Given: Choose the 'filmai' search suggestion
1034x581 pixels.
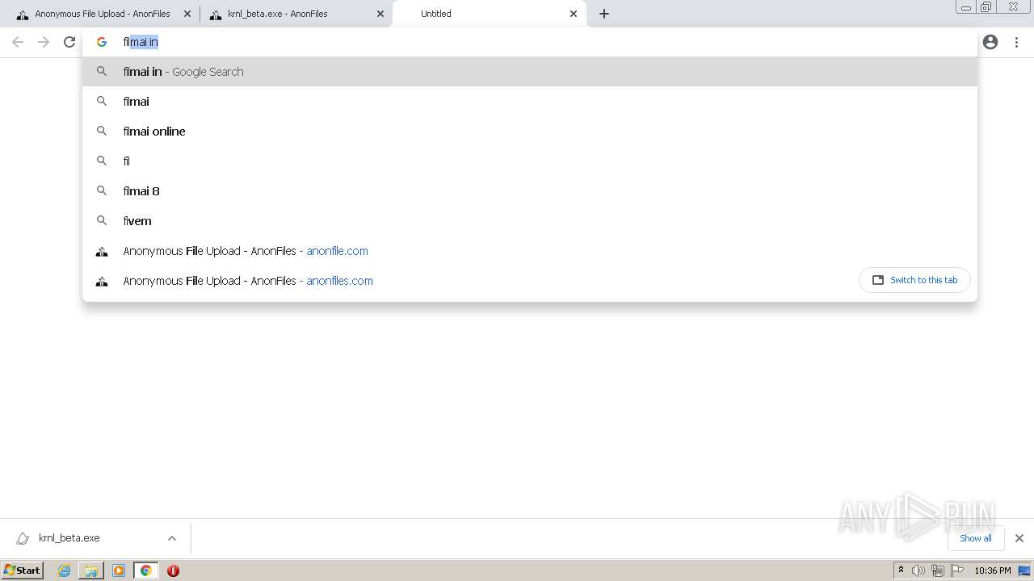Looking at the screenshot, I should [530, 102].
